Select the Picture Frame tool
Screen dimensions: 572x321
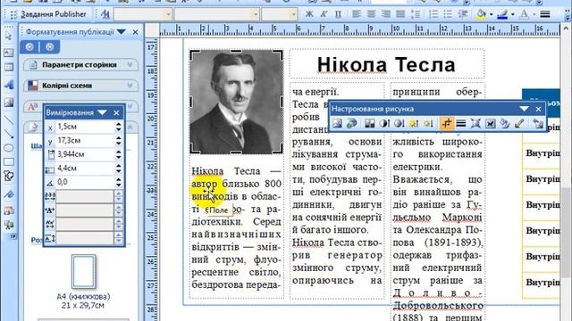tap(9, 103)
